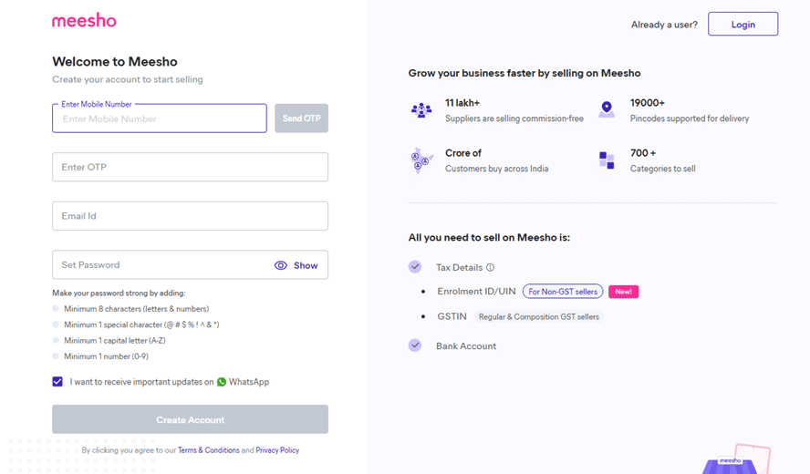This screenshot has width=810, height=474.
Task: Click the Send OTP button
Action: (x=301, y=118)
